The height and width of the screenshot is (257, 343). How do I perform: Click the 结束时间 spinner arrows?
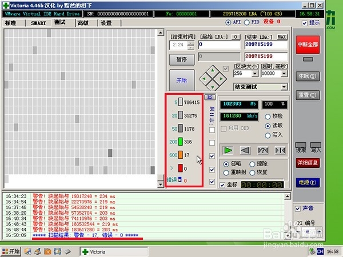pyautogui.click(x=191, y=45)
